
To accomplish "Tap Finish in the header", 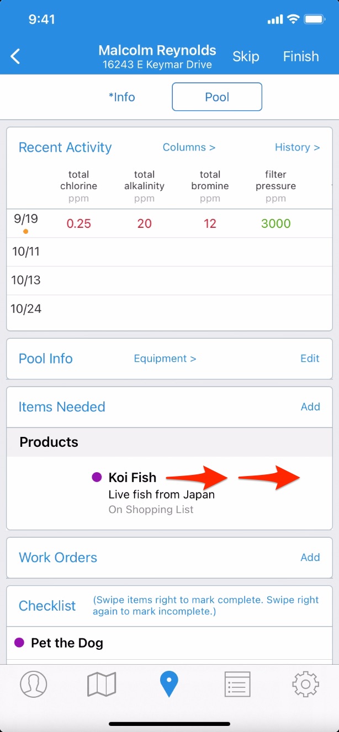I will tap(301, 56).
